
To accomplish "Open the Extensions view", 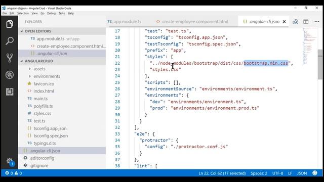I will [10, 92].
